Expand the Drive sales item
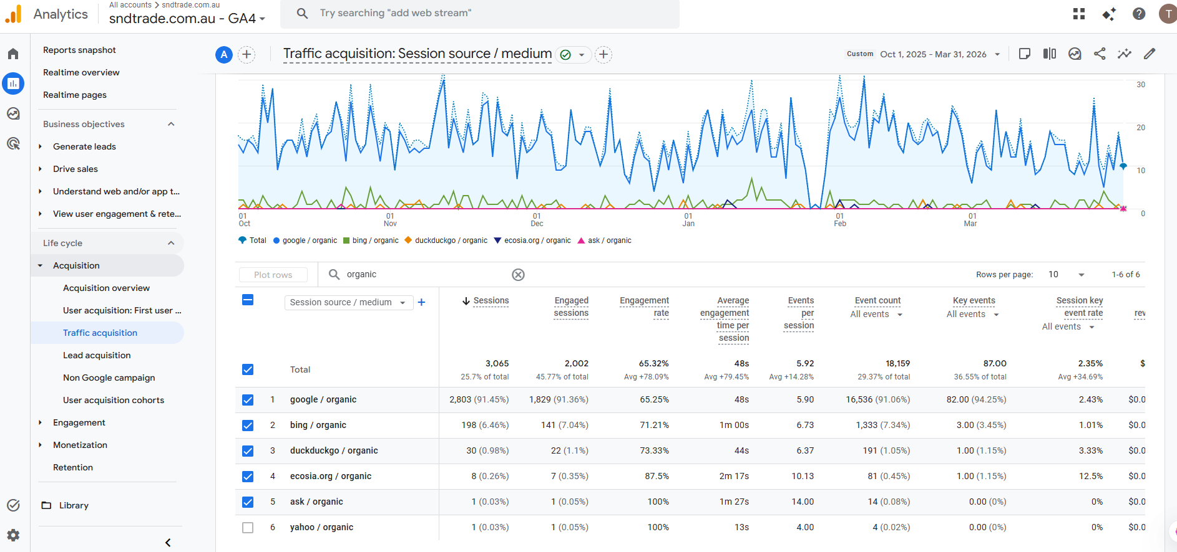 pyautogui.click(x=40, y=169)
